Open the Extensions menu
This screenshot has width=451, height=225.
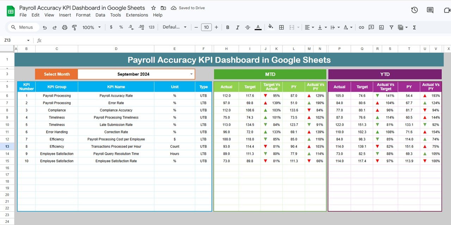pos(137,15)
